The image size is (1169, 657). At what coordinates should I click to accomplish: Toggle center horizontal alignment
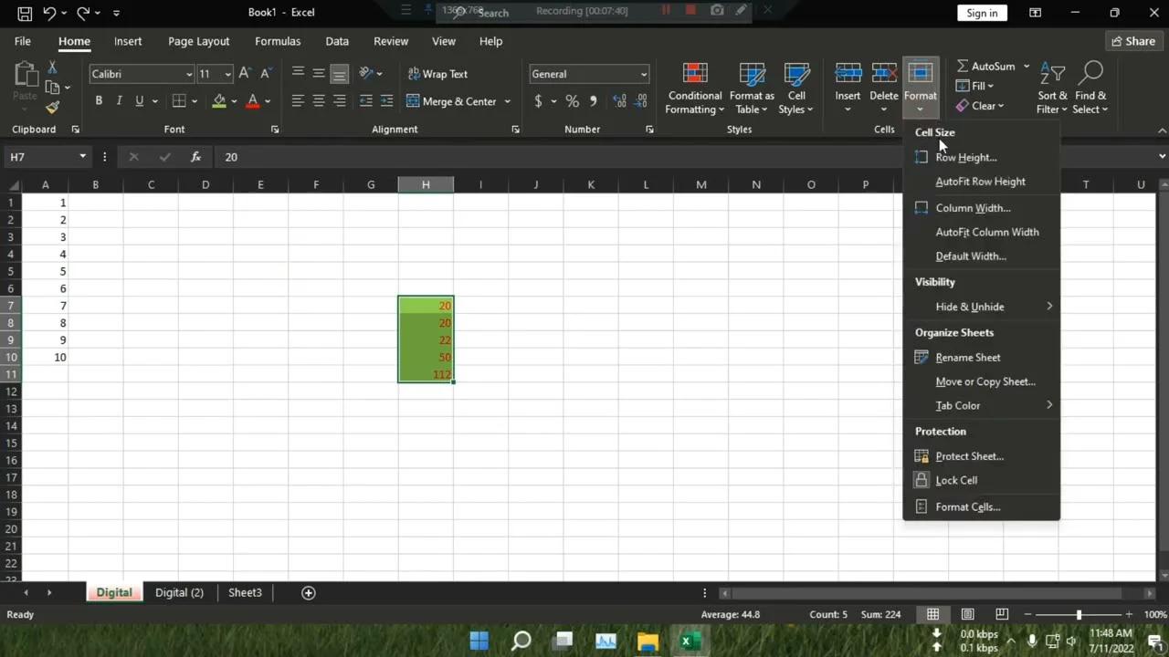(319, 101)
